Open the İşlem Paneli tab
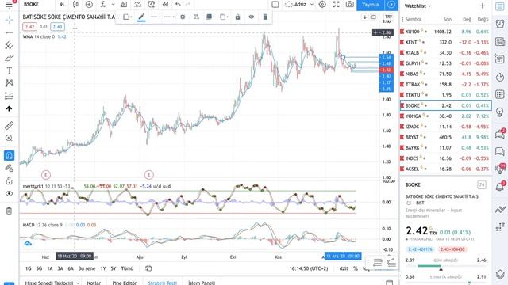The height and width of the screenshot is (285, 508). click(202, 283)
